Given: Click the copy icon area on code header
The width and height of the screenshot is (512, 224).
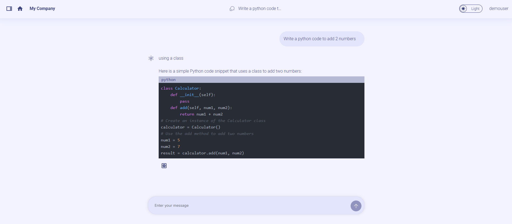Looking at the screenshot, I should click(x=359, y=80).
